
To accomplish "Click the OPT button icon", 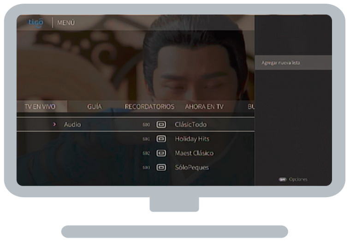I will tap(282, 180).
